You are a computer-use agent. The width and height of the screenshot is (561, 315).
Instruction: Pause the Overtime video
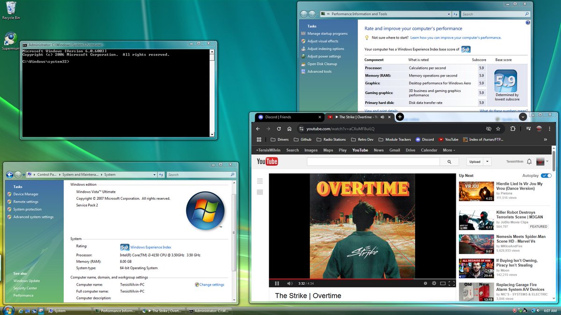[277, 283]
